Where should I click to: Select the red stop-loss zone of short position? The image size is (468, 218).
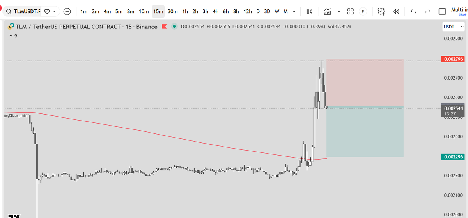tap(365, 83)
